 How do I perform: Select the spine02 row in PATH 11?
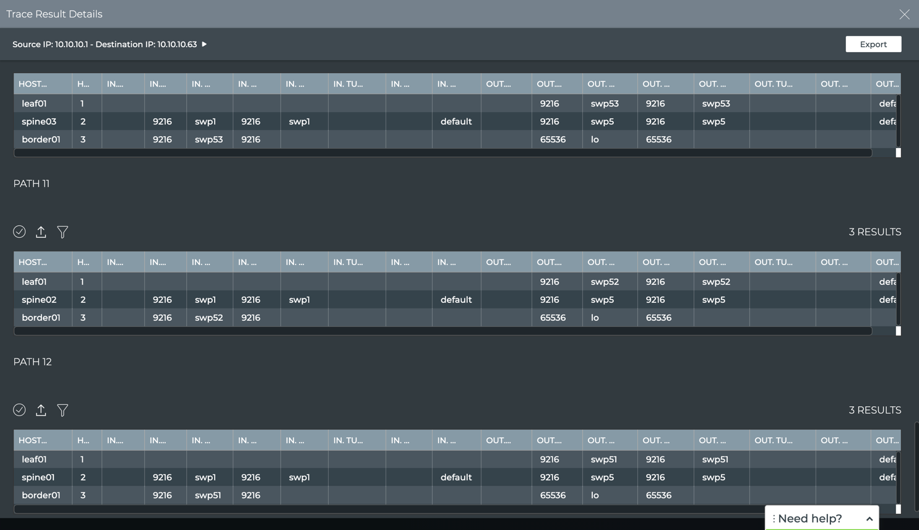(x=39, y=300)
